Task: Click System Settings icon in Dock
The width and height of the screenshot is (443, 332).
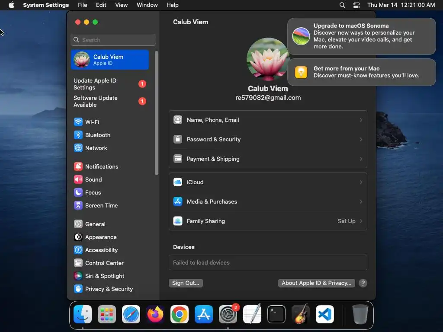Action: coord(228,314)
